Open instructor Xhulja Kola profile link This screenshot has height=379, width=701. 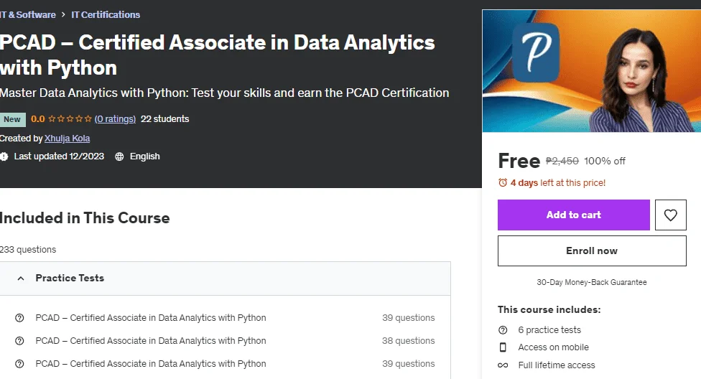point(67,139)
